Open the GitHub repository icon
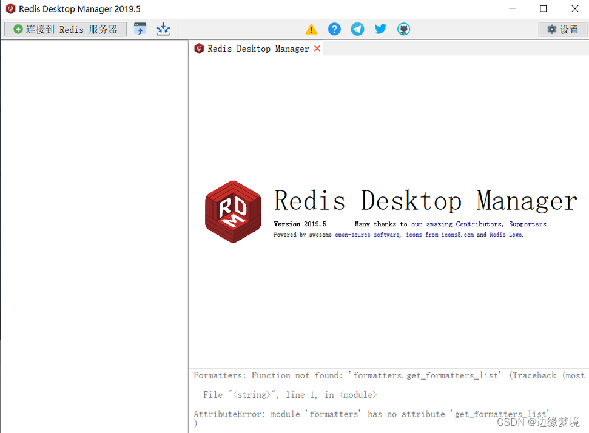 403,29
